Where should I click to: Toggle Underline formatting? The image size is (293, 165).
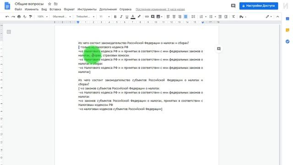pos(127,16)
